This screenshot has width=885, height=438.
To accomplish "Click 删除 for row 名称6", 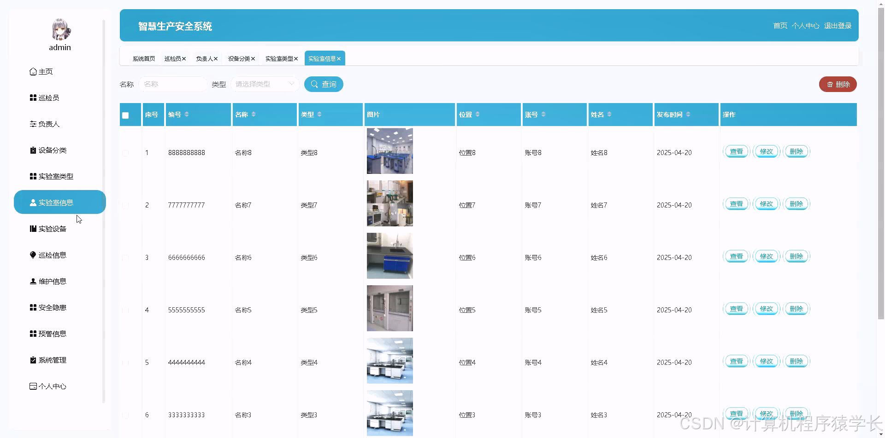I will point(796,256).
